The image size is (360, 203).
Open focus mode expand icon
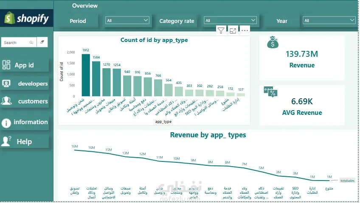[x=233, y=31]
